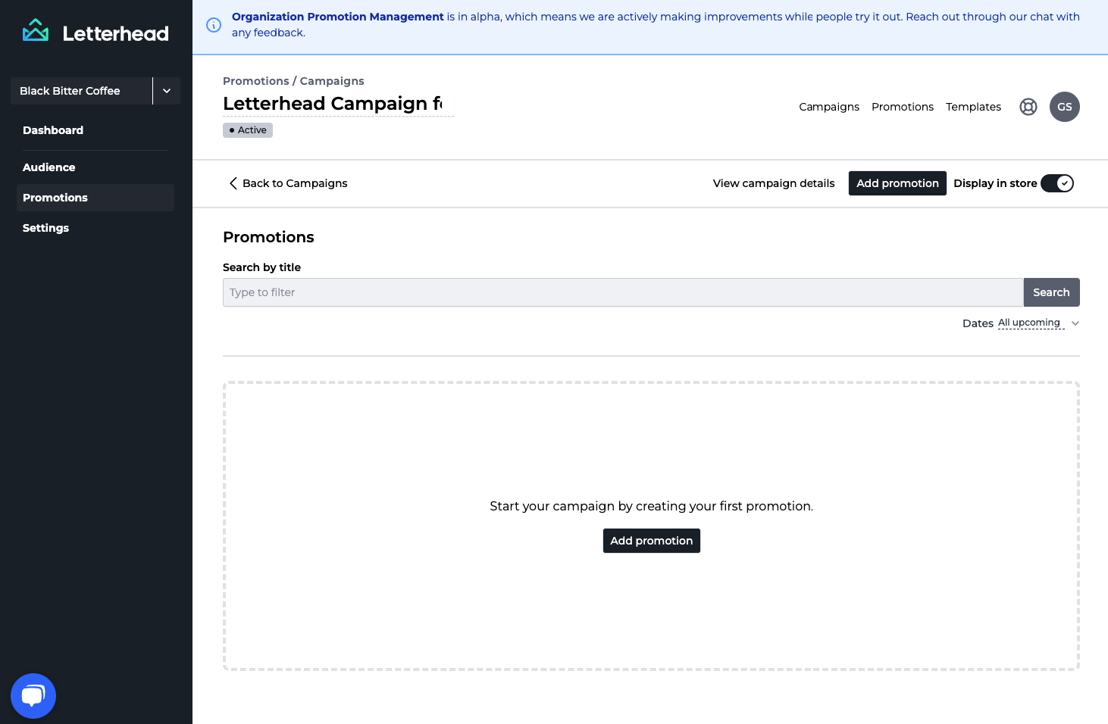Click the Letterhead wordmark text
1108x724 pixels.
(116, 33)
